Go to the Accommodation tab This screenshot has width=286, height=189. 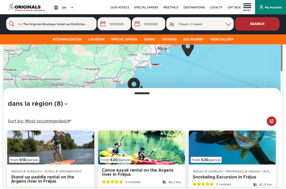[67, 39]
